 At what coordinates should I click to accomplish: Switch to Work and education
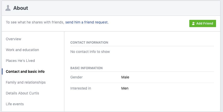(22, 50)
